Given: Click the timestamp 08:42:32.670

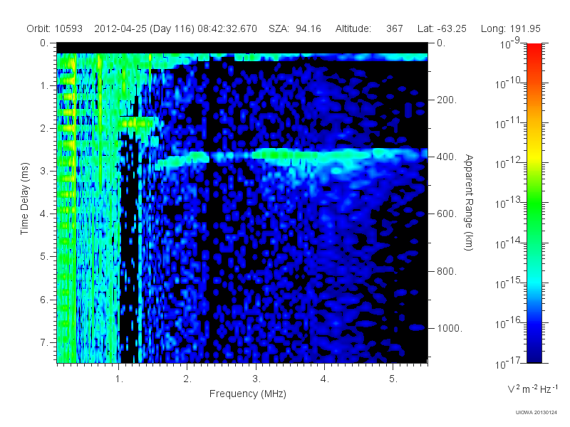Looking at the screenshot, I should tap(227, 28).
